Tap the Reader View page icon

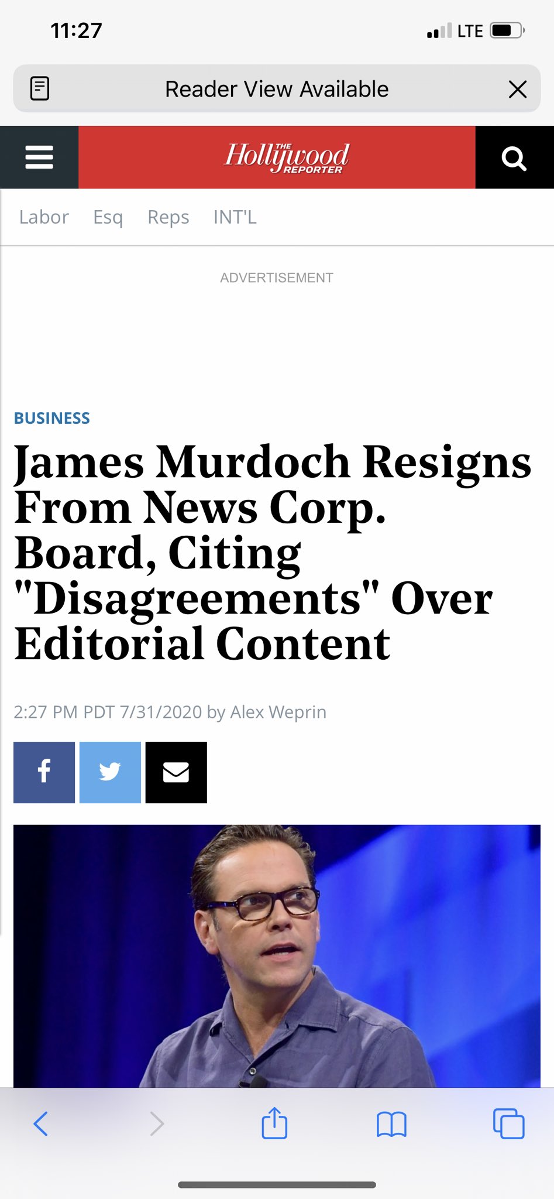[x=40, y=88]
